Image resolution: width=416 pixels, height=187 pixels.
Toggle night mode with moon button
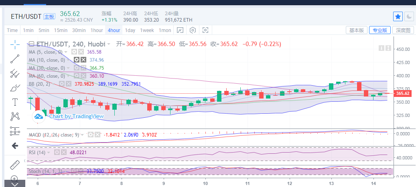pyautogui.click(x=408, y=17)
